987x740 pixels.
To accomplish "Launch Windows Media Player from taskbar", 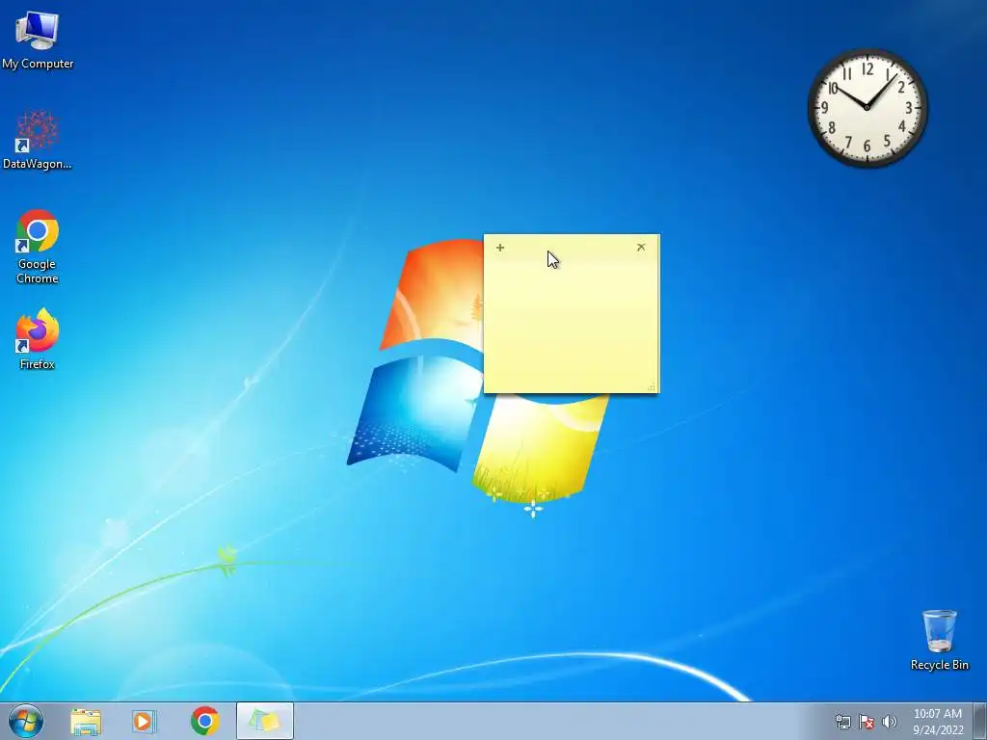I will tap(144, 722).
